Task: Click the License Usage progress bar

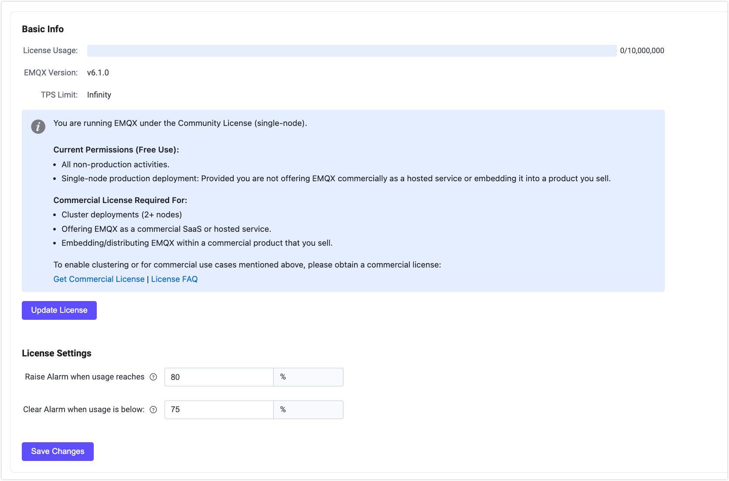Action: (351, 51)
